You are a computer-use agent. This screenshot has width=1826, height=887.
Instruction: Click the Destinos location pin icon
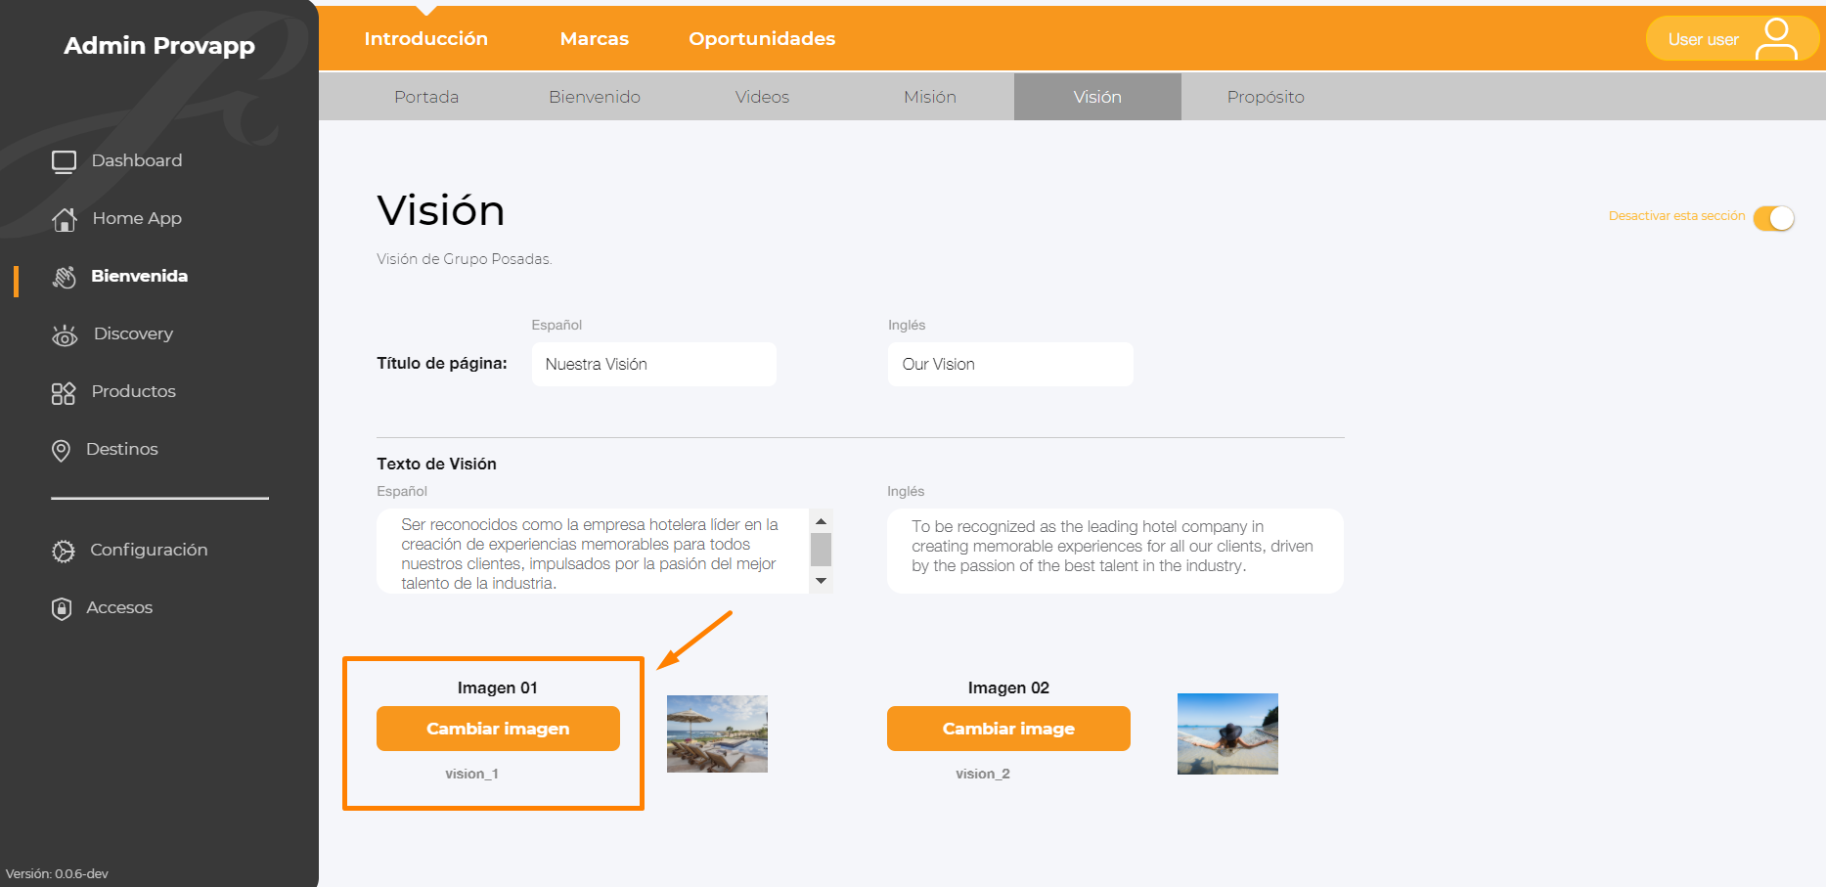point(61,450)
